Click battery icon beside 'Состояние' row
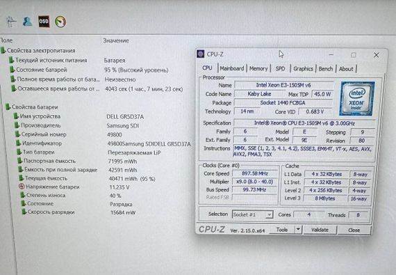 click(x=24, y=203)
